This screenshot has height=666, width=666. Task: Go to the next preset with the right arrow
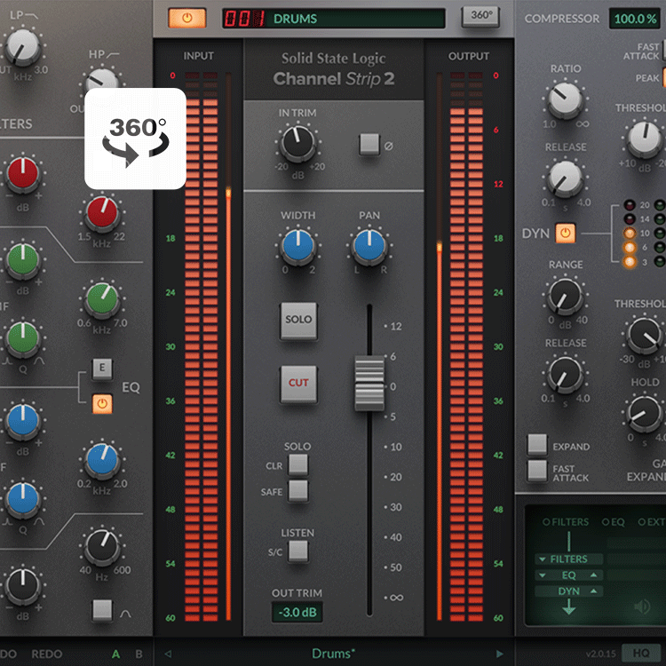(x=499, y=654)
